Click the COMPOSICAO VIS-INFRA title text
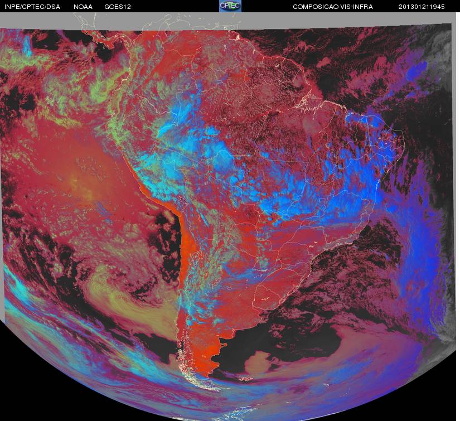Image resolution: width=460 pixels, height=421 pixels. point(333,7)
